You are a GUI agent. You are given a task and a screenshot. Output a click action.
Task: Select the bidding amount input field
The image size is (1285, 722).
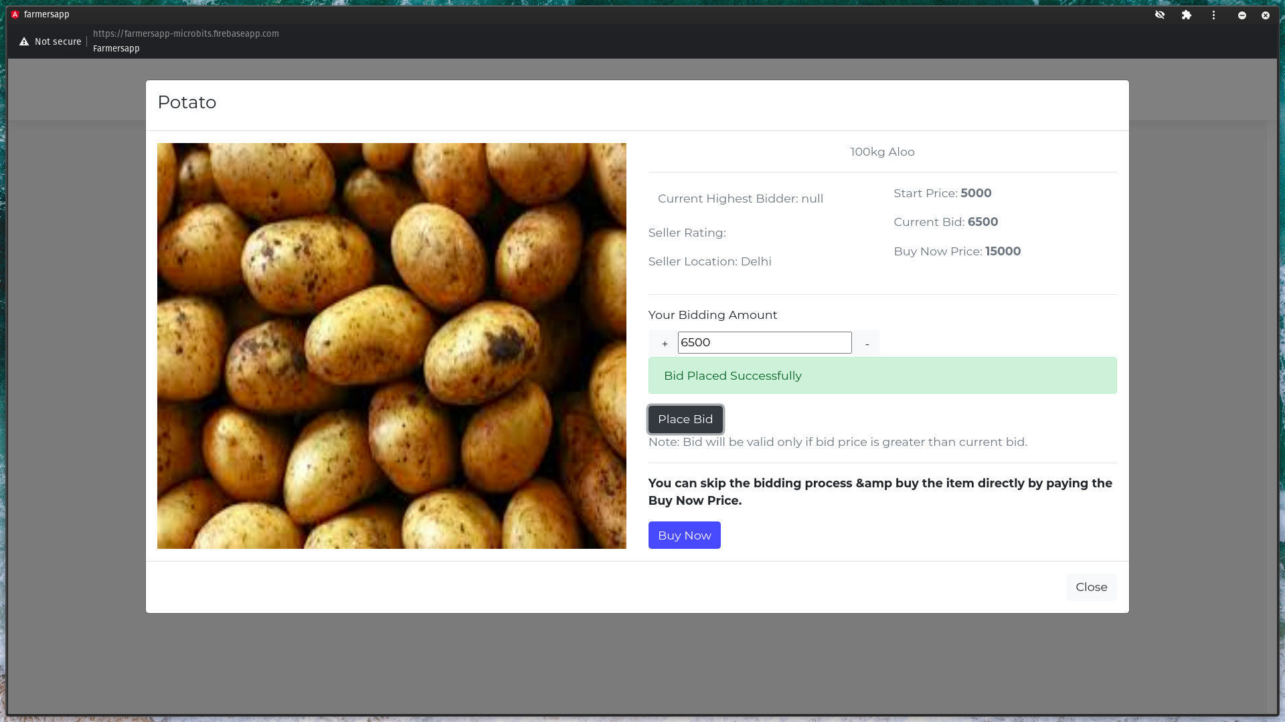[764, 342]
